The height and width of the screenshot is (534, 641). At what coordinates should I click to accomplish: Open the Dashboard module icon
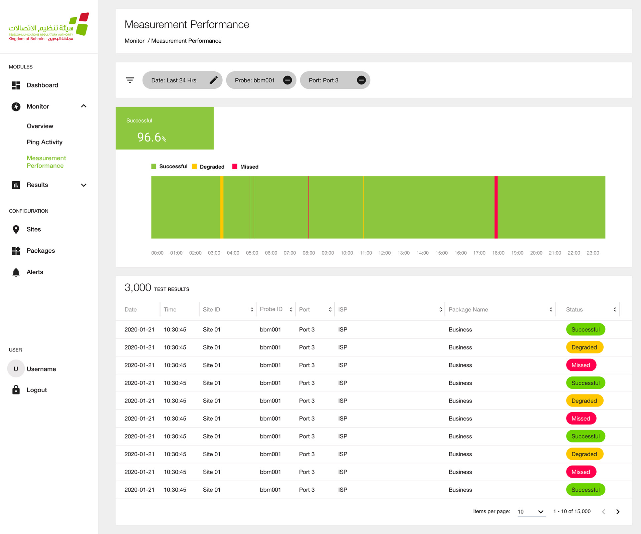16,85
